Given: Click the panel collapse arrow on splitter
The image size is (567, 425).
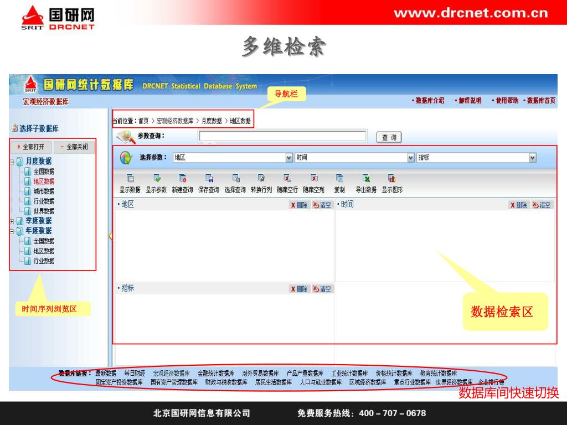Looking at the screenshot, I should (110, 236).
